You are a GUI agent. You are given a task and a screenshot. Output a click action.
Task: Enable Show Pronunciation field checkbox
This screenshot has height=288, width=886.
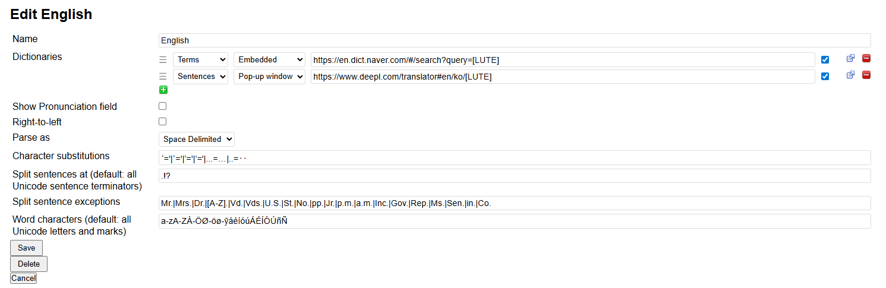[162, 106]
